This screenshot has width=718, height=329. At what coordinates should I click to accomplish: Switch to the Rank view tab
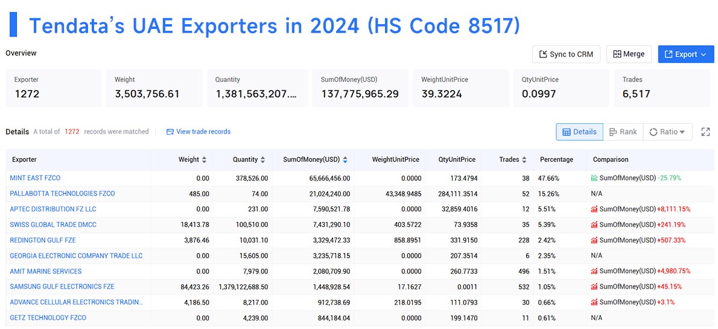pos(623,132)
